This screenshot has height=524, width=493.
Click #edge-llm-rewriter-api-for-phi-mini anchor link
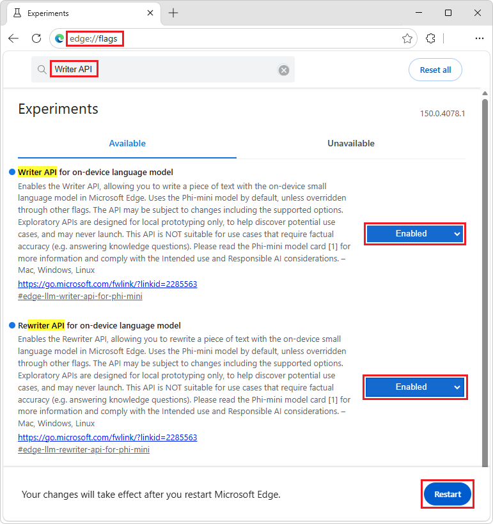tap(84, 449)
